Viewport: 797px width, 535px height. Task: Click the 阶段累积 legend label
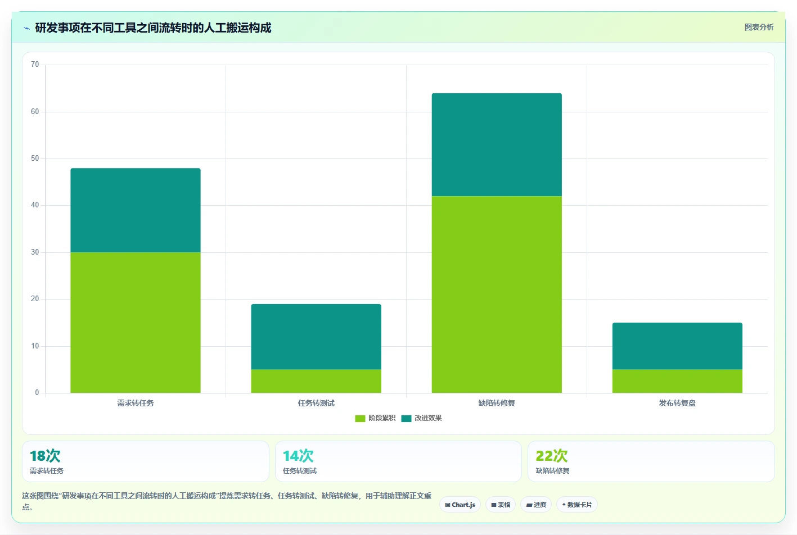382,418
